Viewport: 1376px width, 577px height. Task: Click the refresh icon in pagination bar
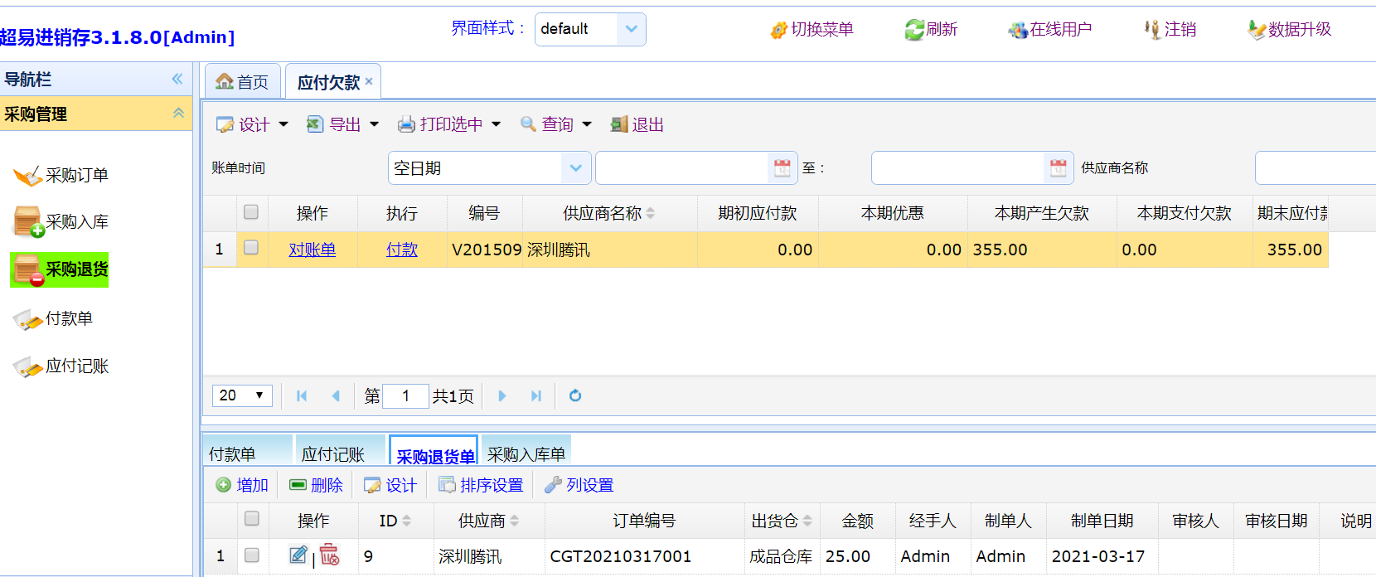point(575,396)
